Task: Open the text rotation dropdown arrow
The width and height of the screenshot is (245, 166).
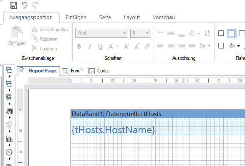Action: tap(199, 33)
